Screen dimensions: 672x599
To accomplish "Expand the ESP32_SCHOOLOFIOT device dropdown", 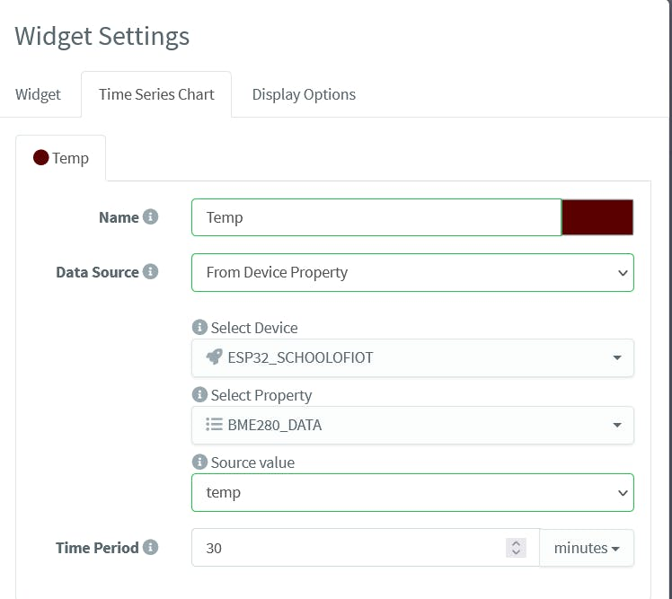I will point(412,357).
